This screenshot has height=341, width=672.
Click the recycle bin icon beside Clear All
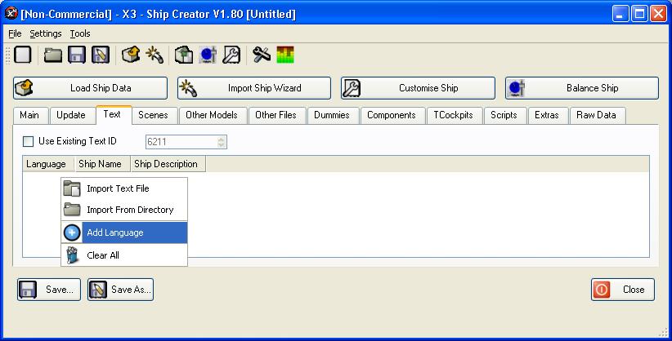(x=72, y=255)
